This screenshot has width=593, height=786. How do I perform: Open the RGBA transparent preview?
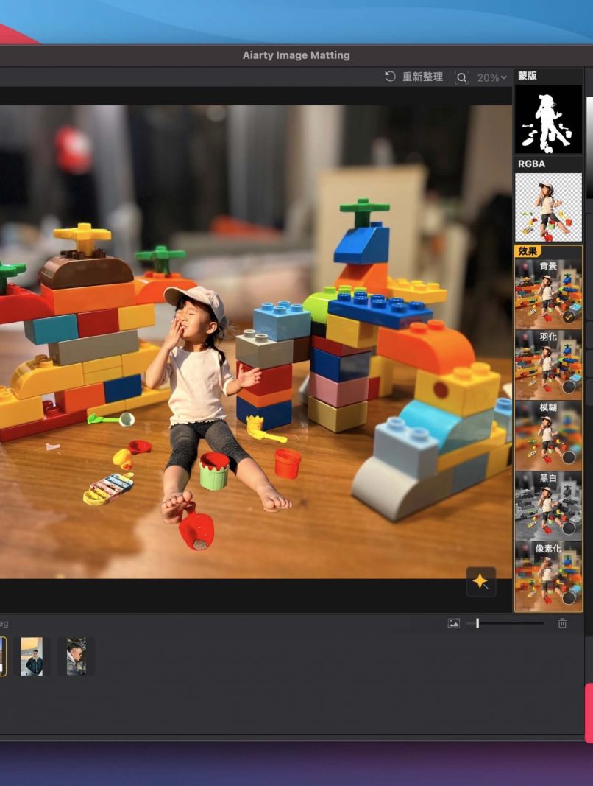(548, 207)
